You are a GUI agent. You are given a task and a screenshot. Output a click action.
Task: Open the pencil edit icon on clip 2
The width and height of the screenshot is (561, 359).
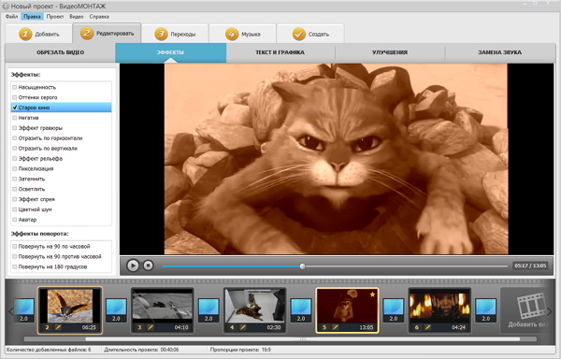click(x=58, y=327)
